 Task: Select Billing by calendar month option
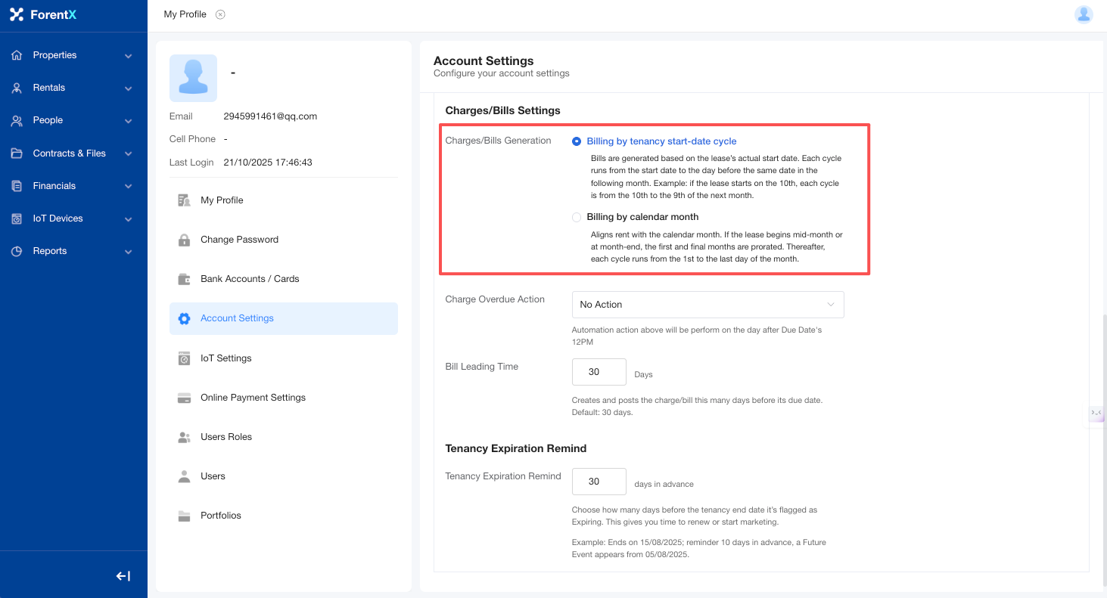[577, 217]
